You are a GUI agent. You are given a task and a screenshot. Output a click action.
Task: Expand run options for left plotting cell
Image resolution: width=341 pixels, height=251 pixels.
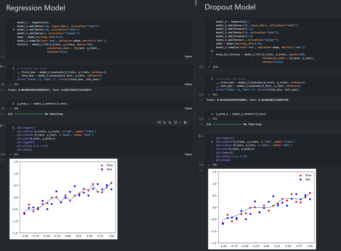click(x=5, y=126)
